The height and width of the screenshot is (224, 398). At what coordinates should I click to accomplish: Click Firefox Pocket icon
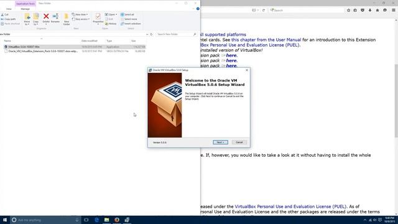click(363, 10)
